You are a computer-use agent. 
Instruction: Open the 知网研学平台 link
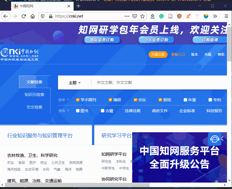(114, 154)
